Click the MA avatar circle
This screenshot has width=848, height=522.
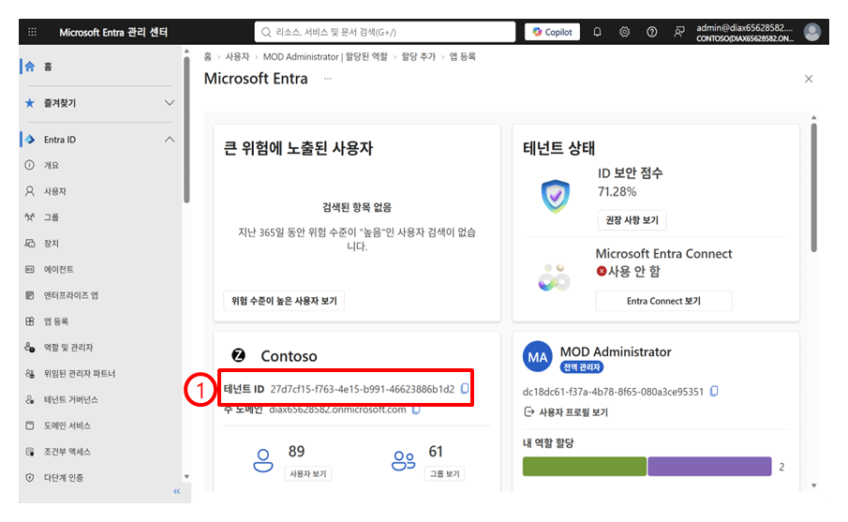tap(537, 357)
